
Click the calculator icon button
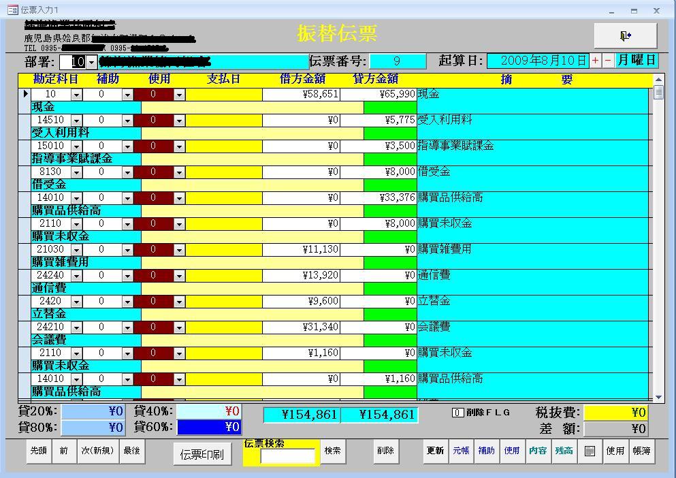590,451
